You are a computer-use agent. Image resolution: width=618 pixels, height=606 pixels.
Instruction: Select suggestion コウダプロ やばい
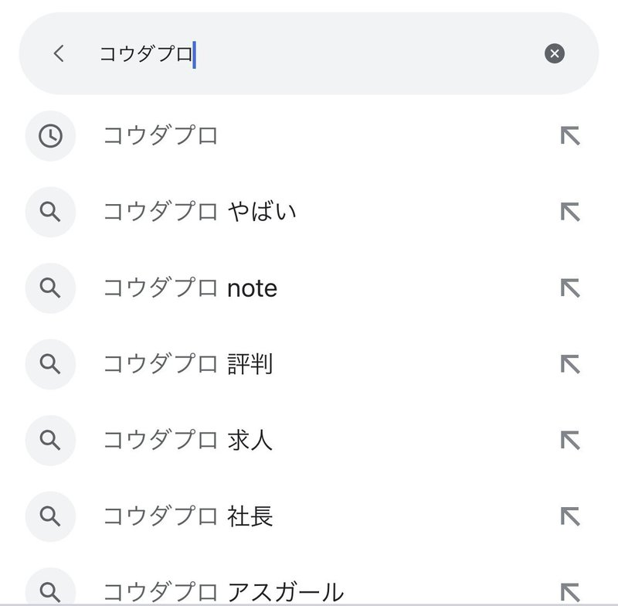(200, 212)
